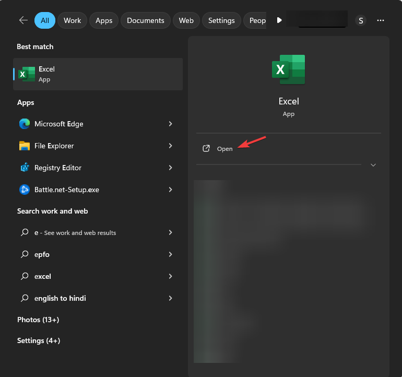This screenshot has width=402, height=377.
Task: Click the open-in-new-window icon beside Open
Action: [206, 148]
